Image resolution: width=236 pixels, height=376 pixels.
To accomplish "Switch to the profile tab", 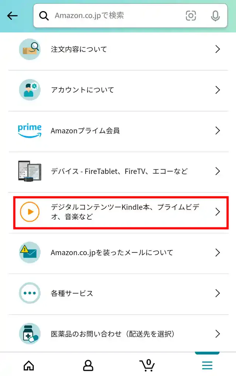I will pyautogui.click(x=88, y=365).
